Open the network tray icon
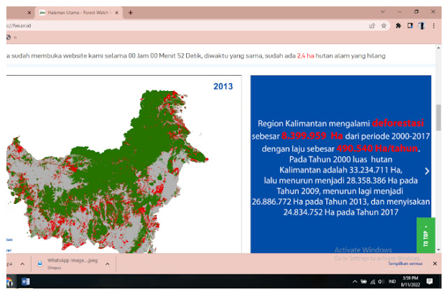This screenshot has height=295, width=448. point(372,282)
